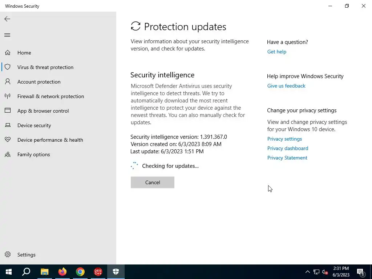372x279 pixels.
Task: Click the App & browser control window icon
Action: 8,110
